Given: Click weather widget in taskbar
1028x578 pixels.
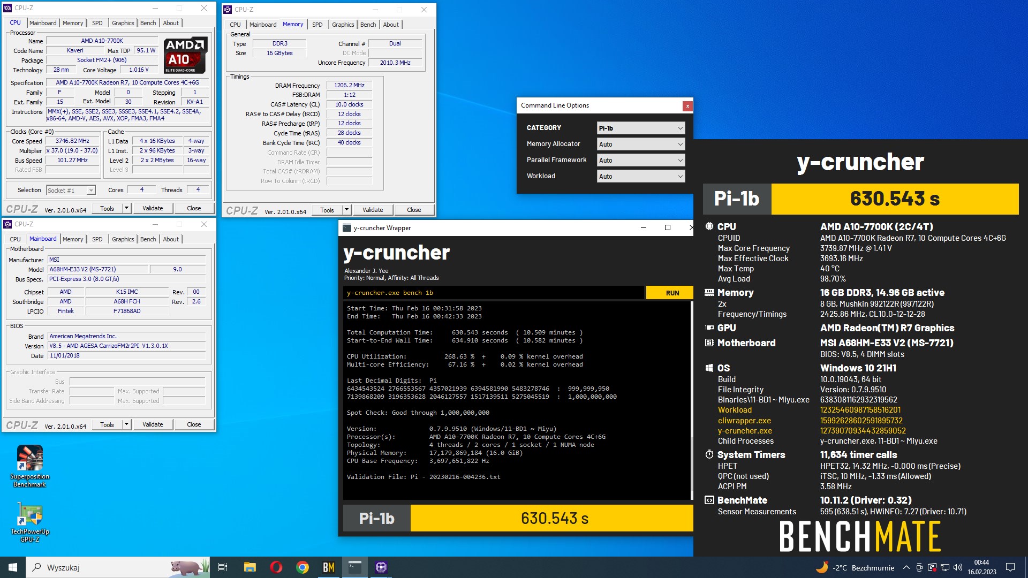Looking at the screenshot, I should 855,568.
